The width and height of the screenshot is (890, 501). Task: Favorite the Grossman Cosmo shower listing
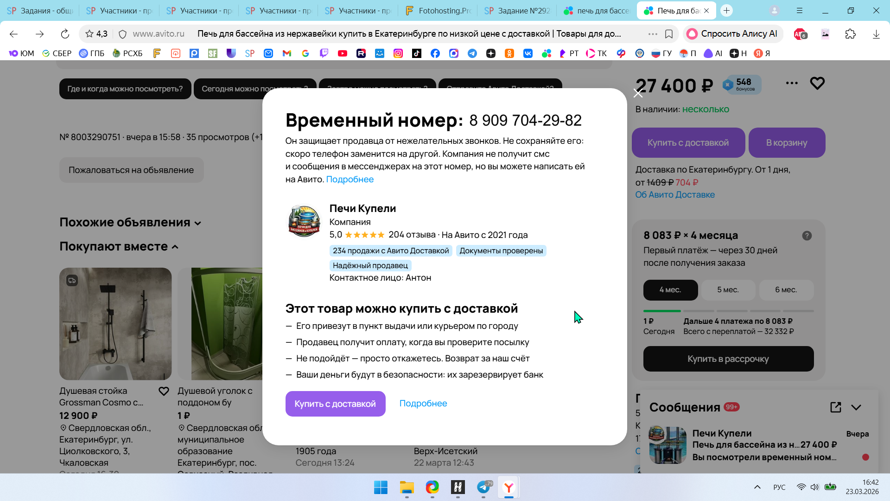point(164,392)
